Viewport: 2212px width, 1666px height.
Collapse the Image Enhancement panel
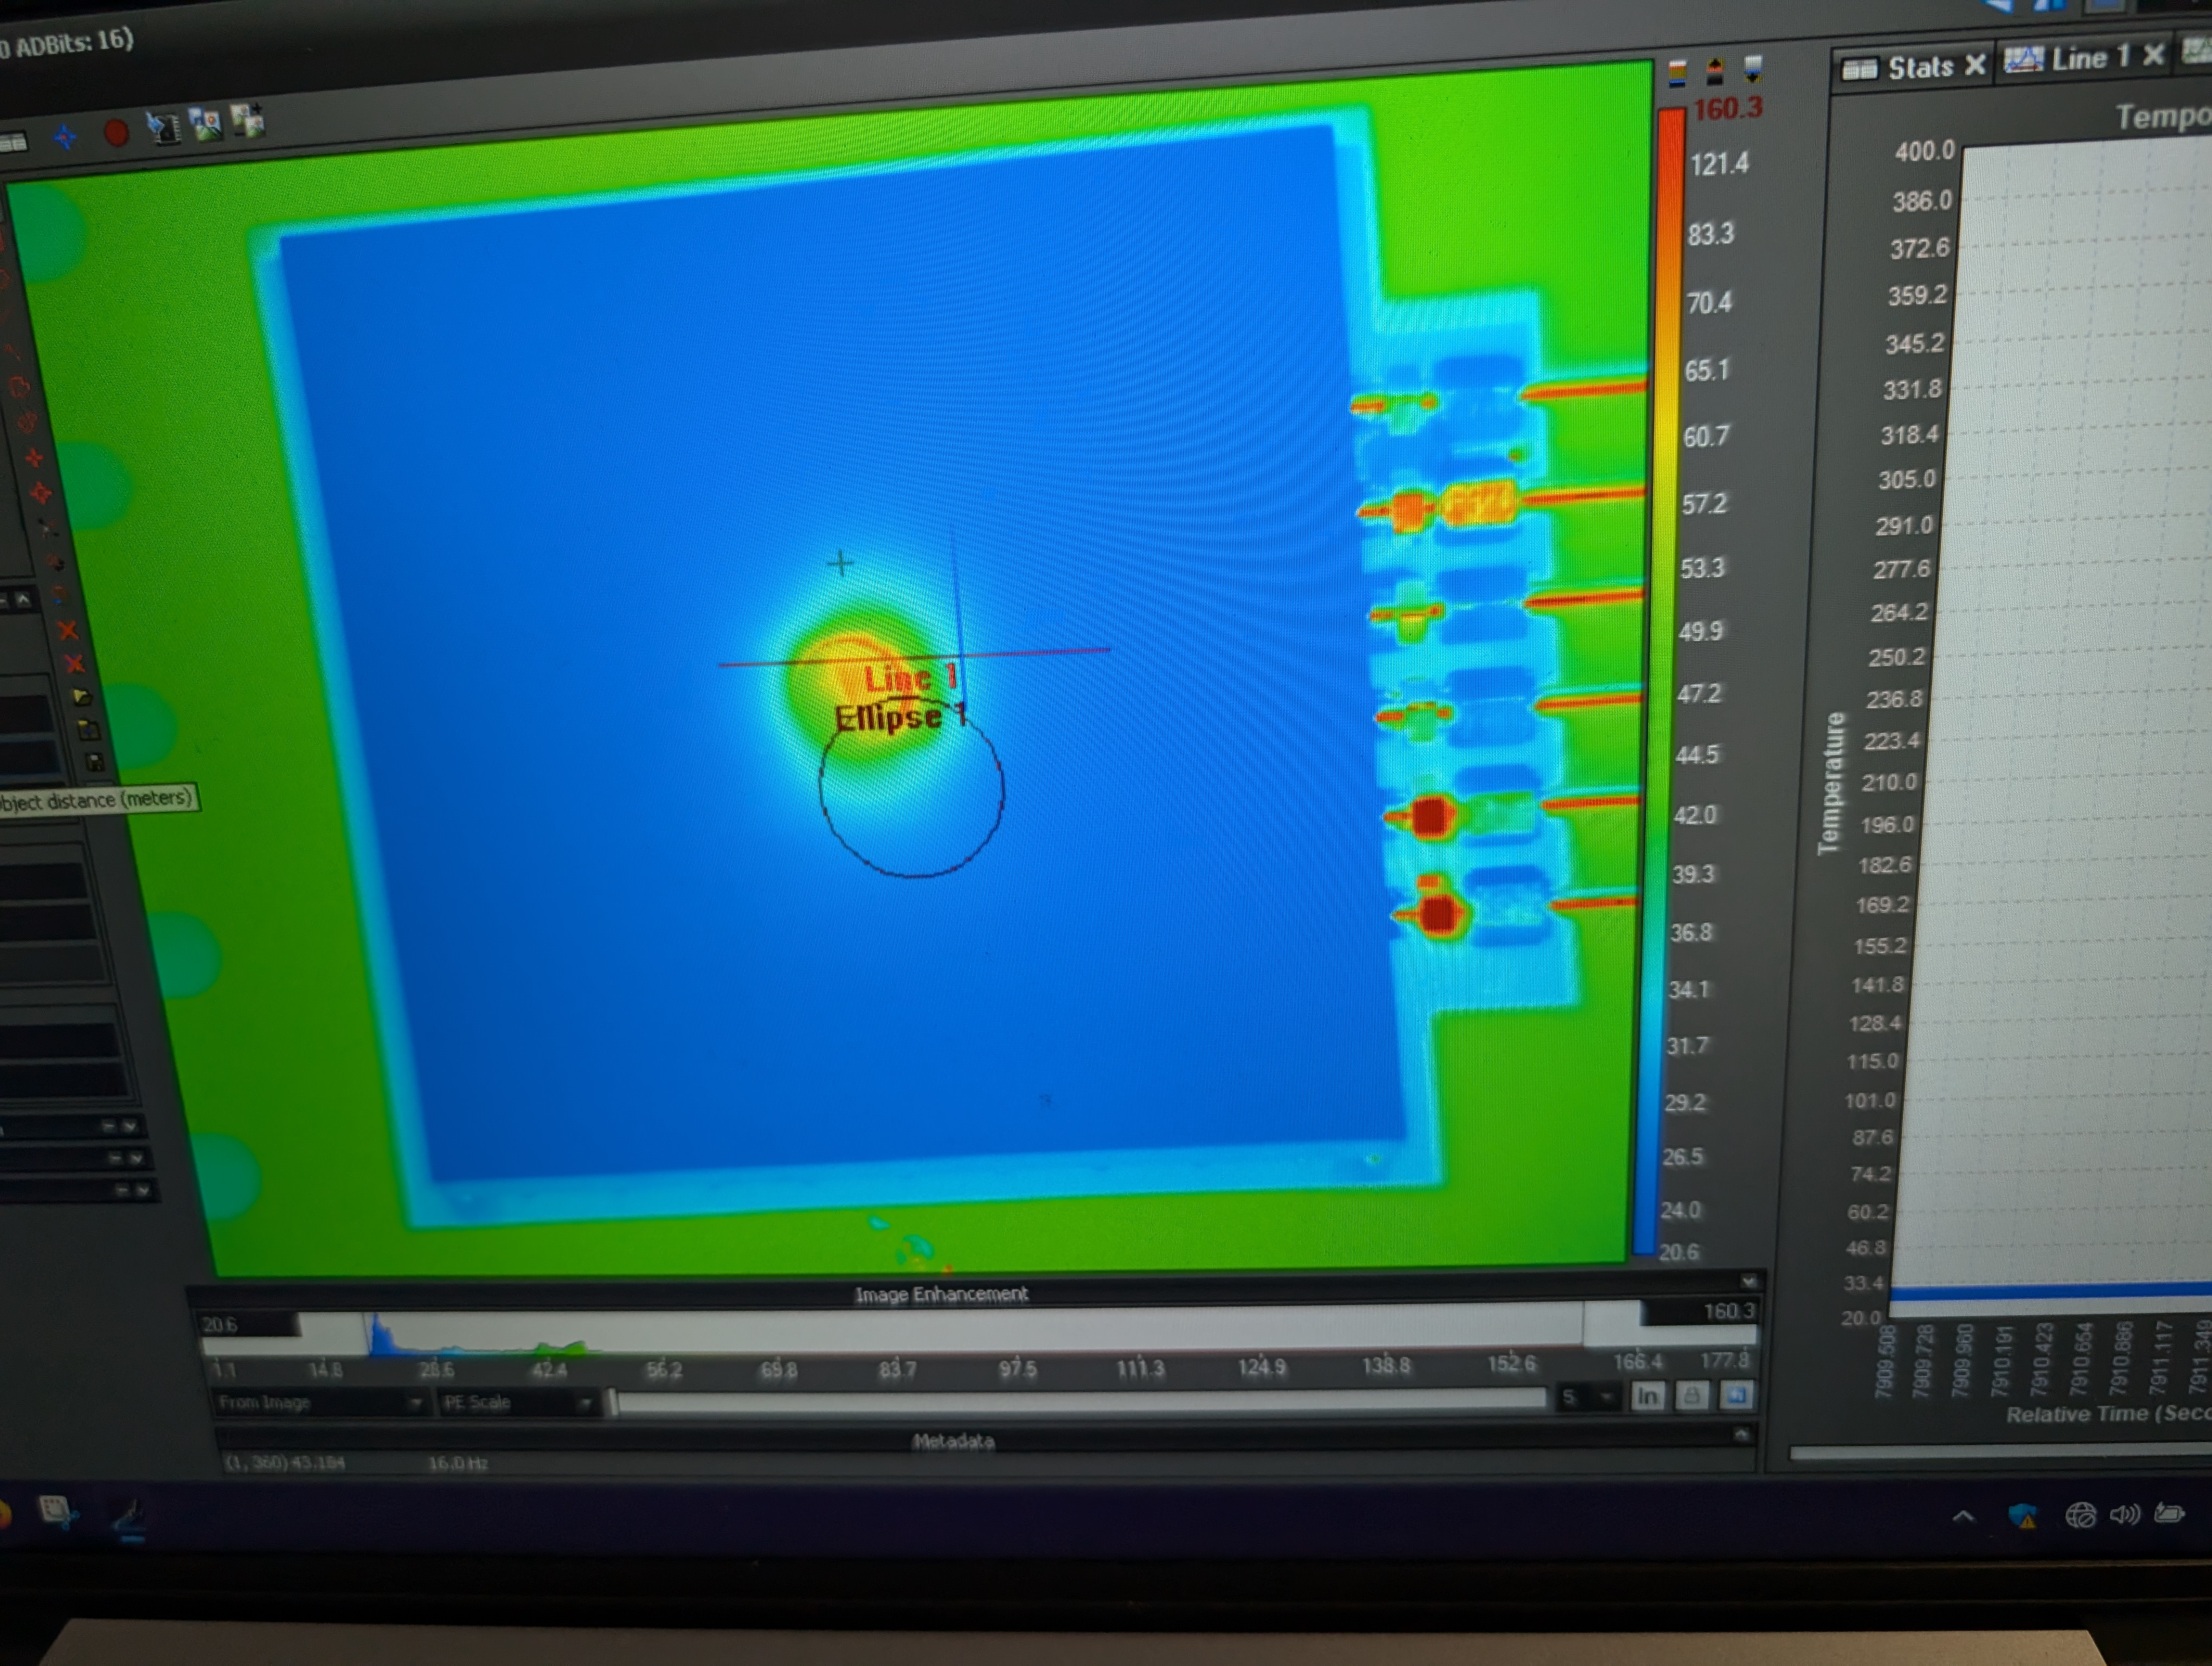tap(1748, 1281)
